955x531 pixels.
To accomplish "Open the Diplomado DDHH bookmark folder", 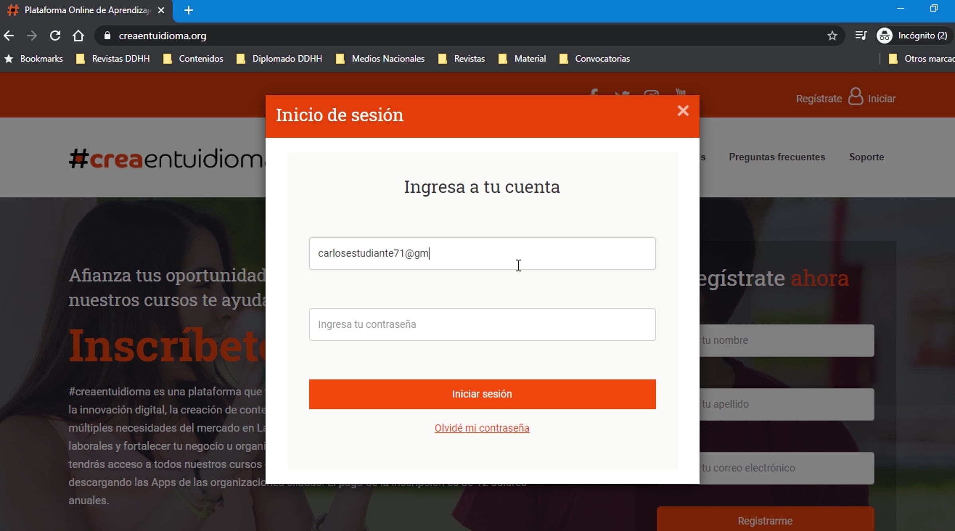I will pyautogui.click(x=279, y=58).
